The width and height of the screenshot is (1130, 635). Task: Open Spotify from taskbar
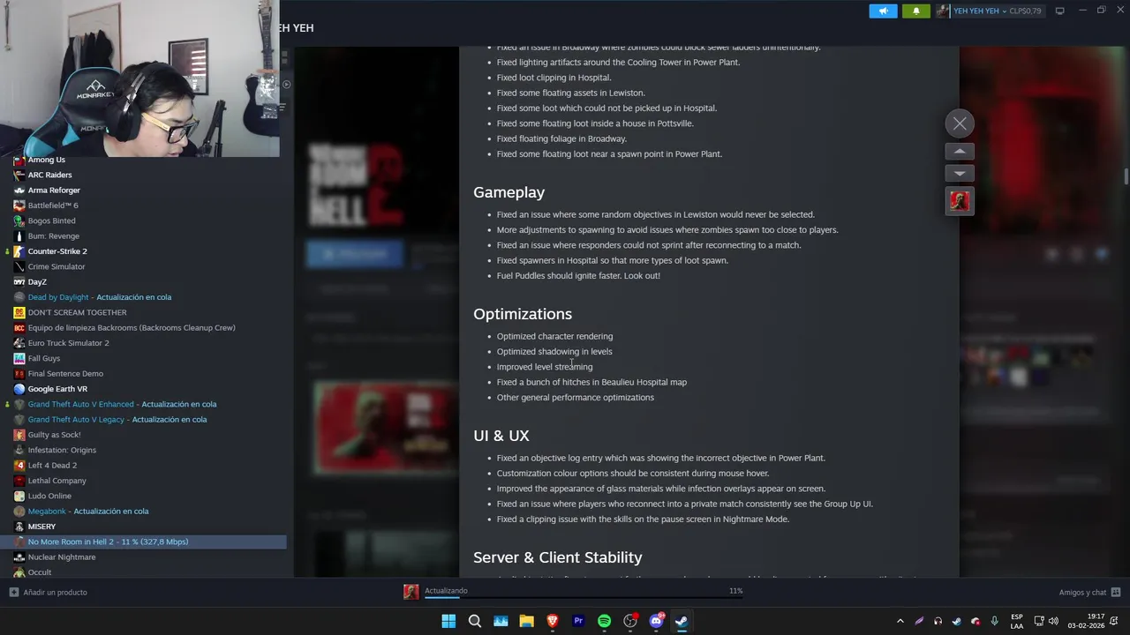click(605, 621)
